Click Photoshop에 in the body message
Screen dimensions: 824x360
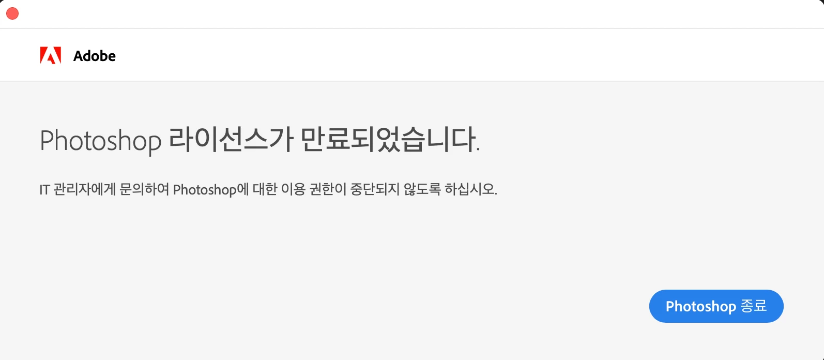(x=211, y=190)
